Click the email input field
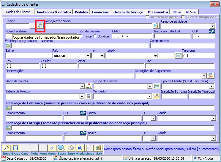Viewport: 221px width, 162px height. pyautogui.click(x=111, y=66)
